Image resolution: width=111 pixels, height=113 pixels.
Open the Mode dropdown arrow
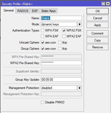point(79,24)
